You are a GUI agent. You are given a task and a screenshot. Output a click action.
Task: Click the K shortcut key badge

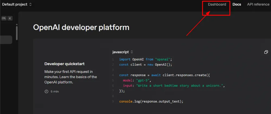pyautogui.click(x=10, y=18)
